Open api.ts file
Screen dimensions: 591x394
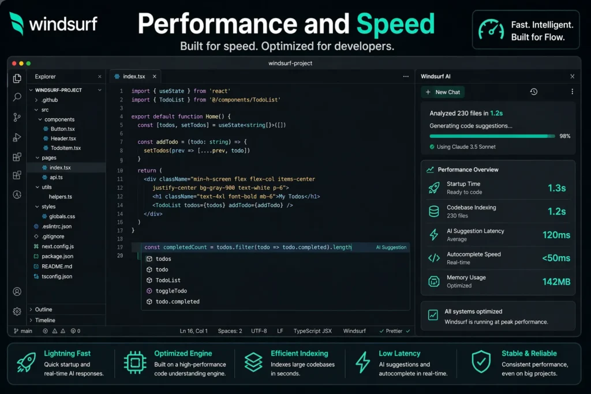(x=56, y=178)
